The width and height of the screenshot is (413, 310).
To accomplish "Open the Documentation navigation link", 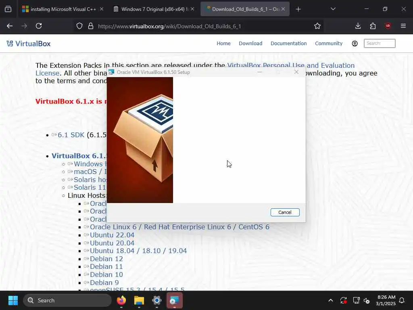I will 288,44.
